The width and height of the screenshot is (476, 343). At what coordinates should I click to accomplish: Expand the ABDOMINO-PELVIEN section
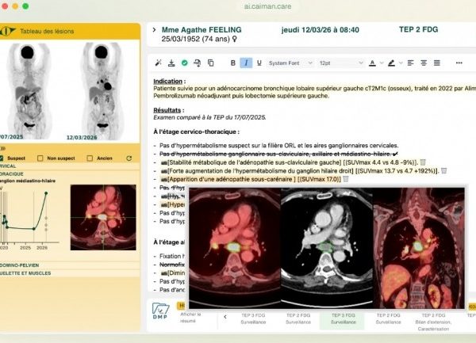(70, 265)
